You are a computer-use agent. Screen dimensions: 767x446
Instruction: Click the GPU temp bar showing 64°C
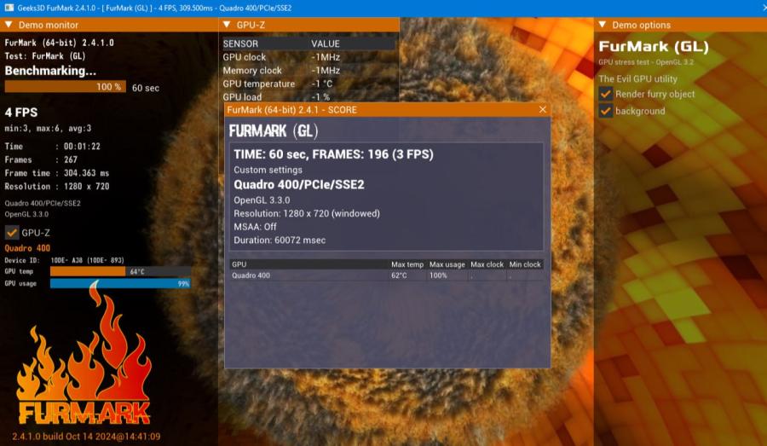[x=120, y=271]
